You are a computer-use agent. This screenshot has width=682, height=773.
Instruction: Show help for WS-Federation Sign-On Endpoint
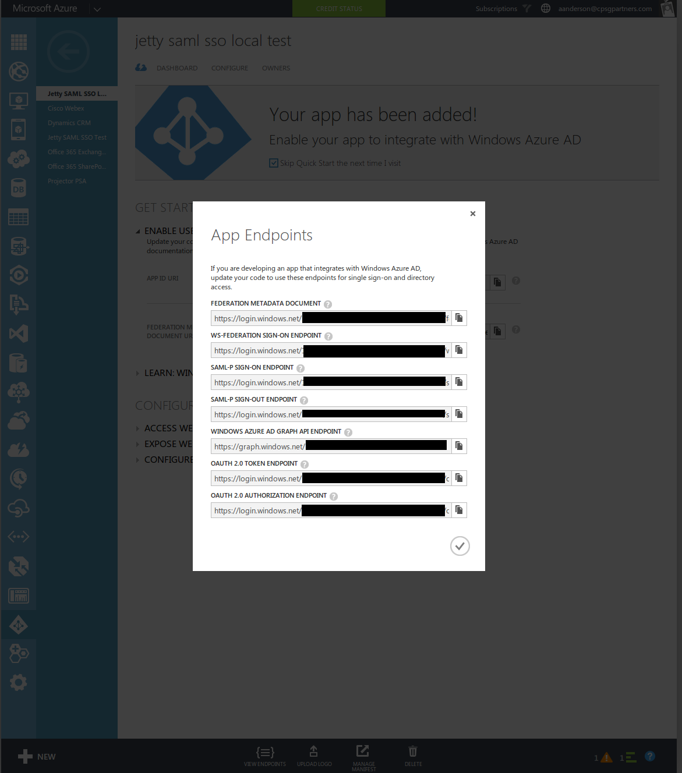pyautogui.click(x=328, y=336)
